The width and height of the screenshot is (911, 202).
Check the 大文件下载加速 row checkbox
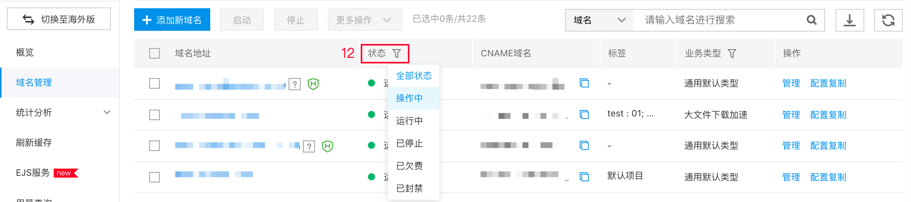coord(154,115)
